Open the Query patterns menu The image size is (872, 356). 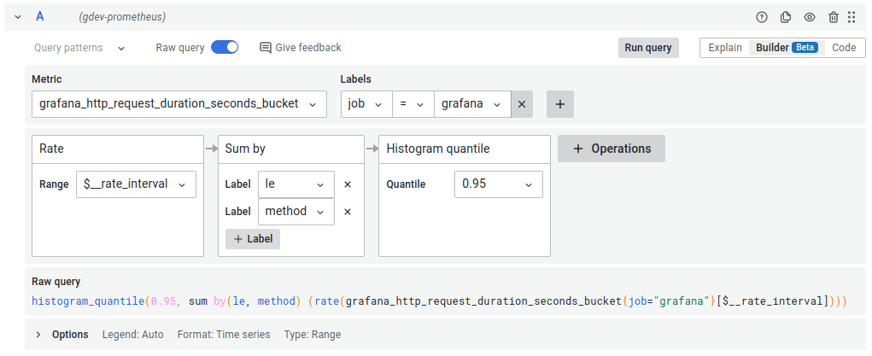79,48
